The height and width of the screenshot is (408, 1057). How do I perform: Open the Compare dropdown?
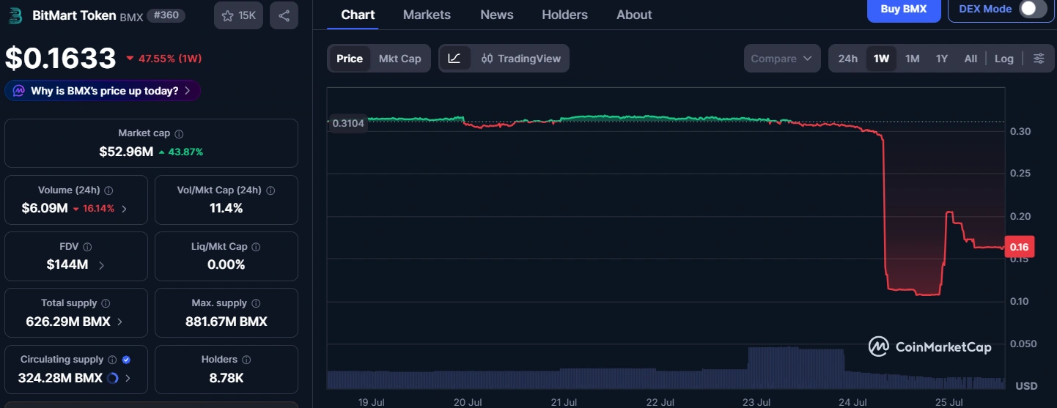[x=782, y=59]
